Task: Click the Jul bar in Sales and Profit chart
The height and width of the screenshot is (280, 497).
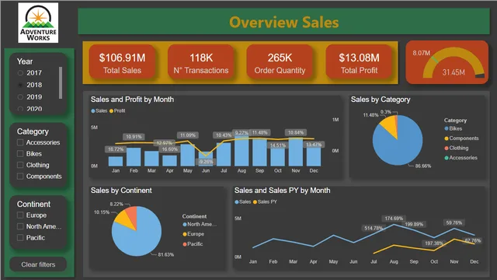Action: click(x=224, y=155)
